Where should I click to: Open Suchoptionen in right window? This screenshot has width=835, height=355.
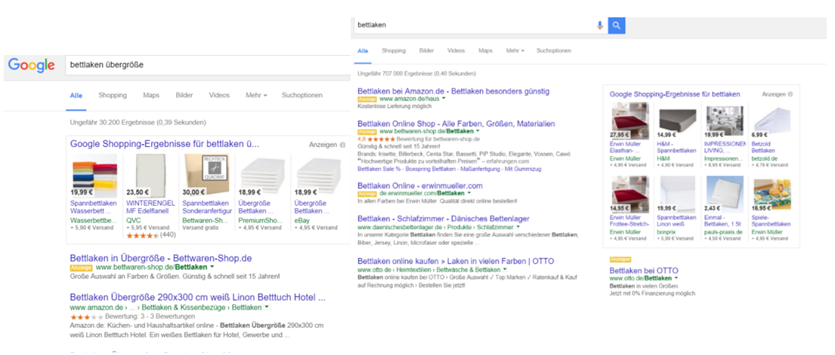tap(554, 50)
